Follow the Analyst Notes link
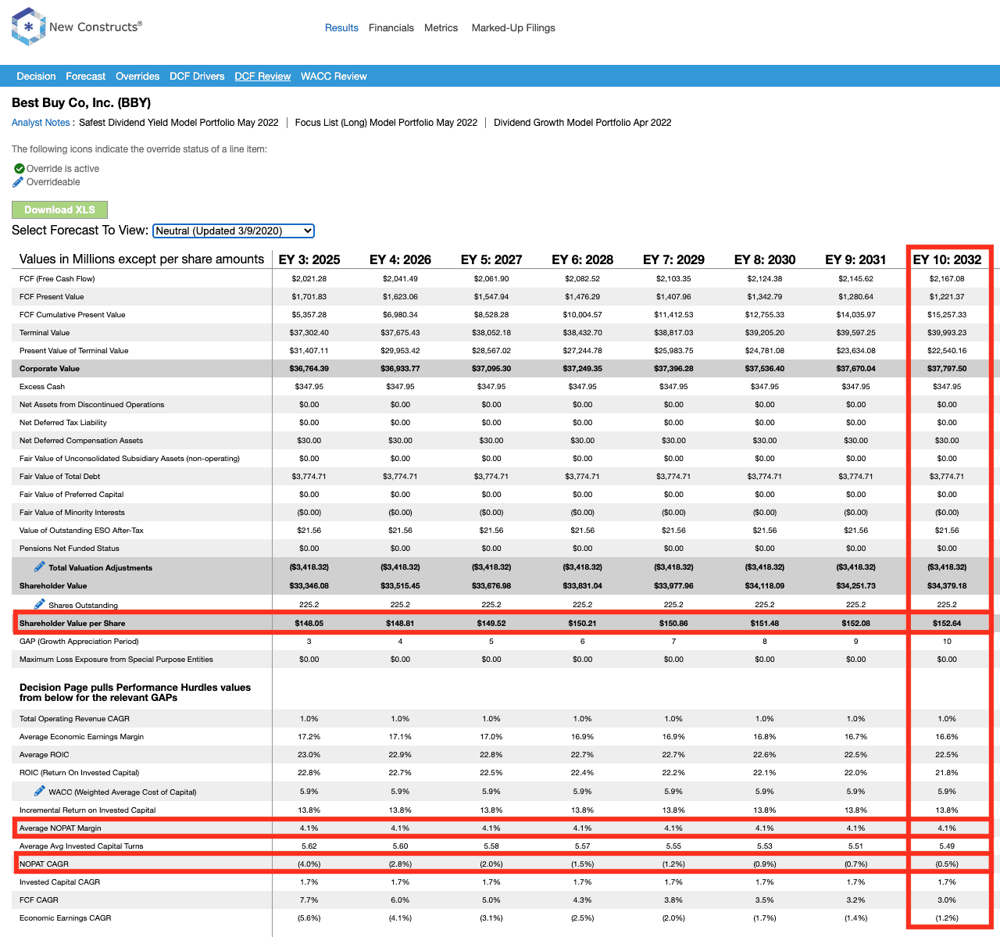 pyautogui.click(x=41, y=123)
